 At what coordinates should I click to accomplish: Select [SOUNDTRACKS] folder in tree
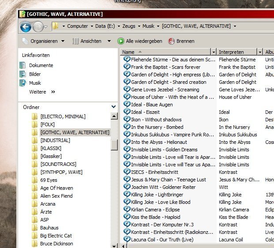pos(58,164)
